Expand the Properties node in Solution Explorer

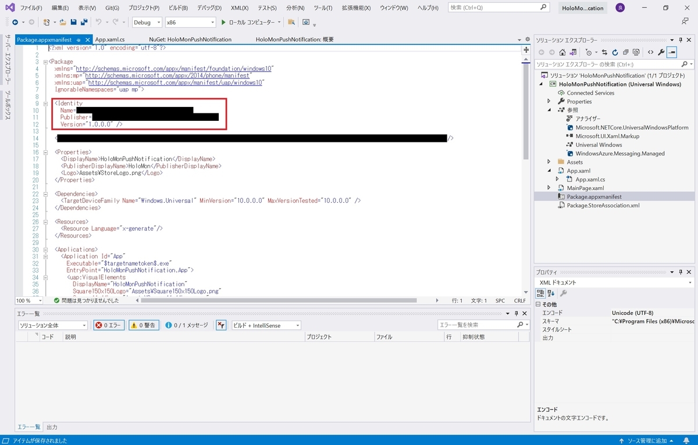tap(549, 101)
